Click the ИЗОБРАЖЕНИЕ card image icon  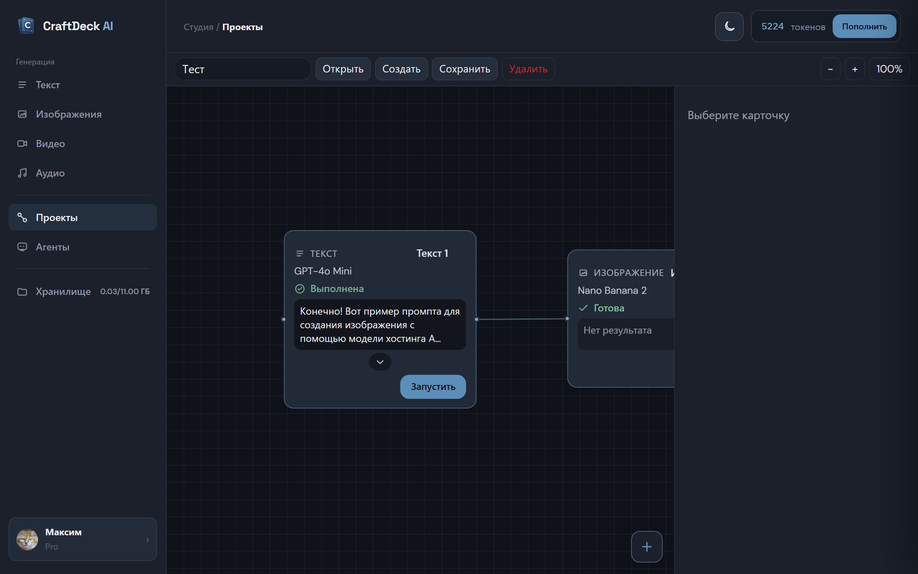click(x=583, y=273)
